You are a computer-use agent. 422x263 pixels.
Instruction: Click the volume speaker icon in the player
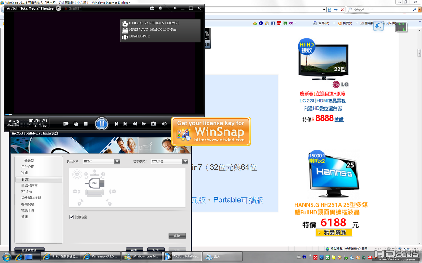click(164, 124)
